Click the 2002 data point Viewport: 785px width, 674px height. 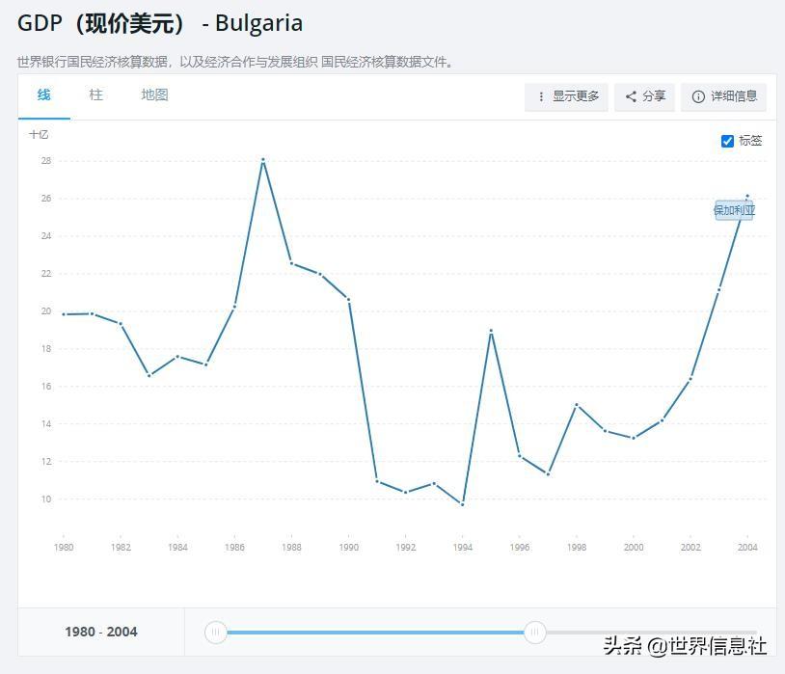tap(690, 379)
